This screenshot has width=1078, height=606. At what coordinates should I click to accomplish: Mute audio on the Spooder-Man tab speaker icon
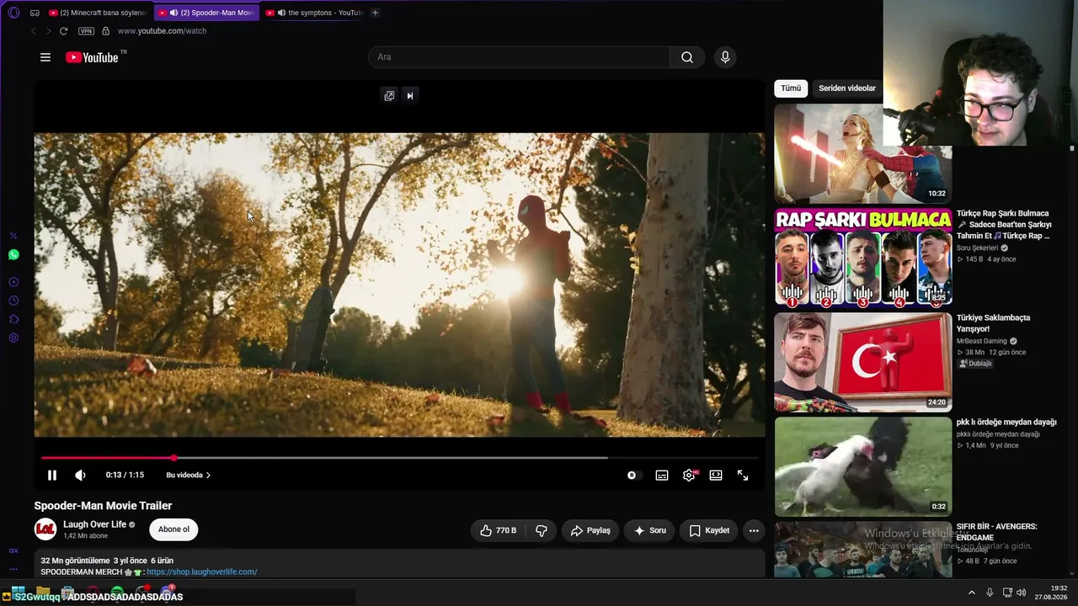coord(173,13)
